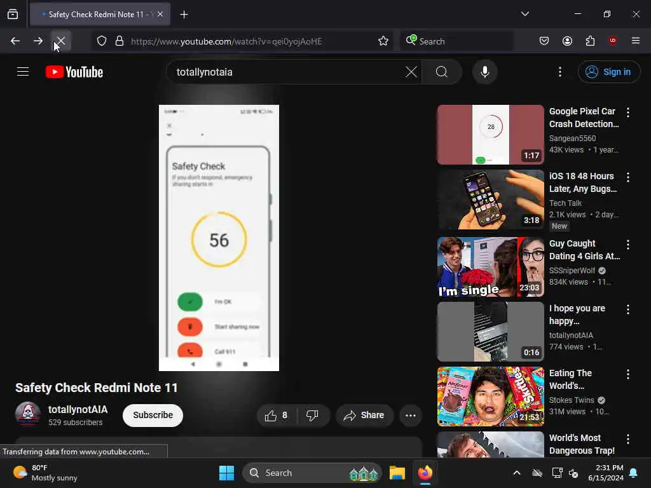
Task: Switch to Firefox in the taskbar
Action: click(x=425, y=473)
